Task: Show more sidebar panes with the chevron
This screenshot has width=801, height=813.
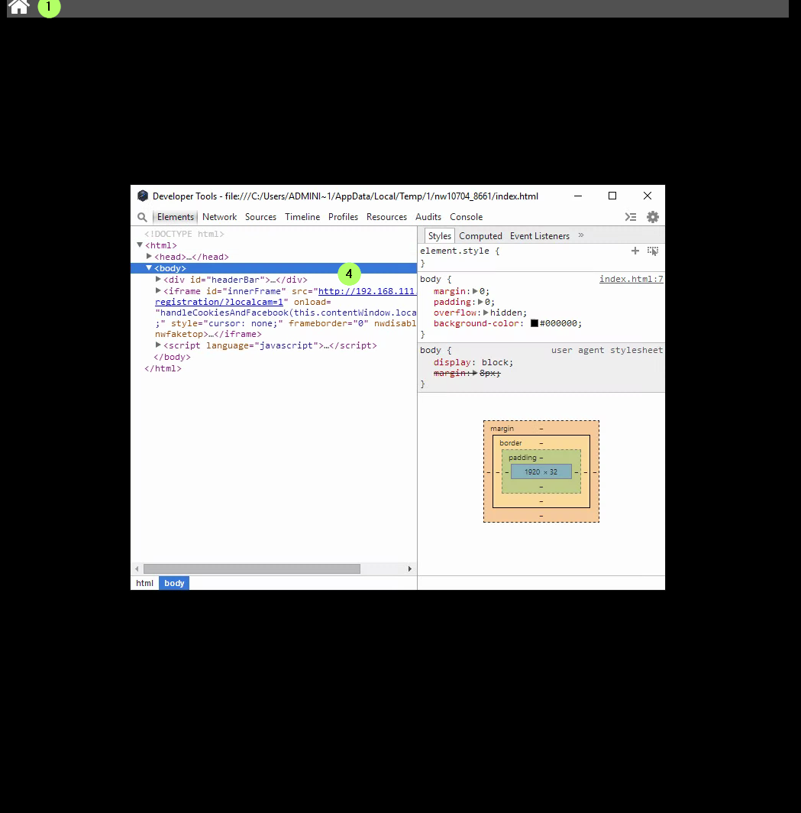Action: click(x=581, y=235)
